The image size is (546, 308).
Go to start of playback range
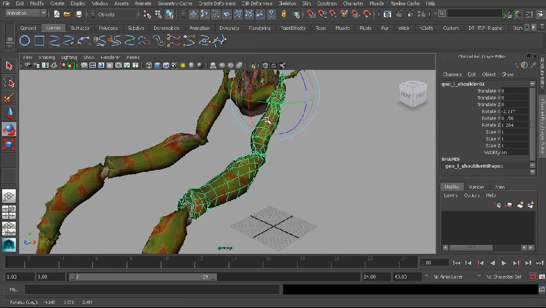coord(456,263)
